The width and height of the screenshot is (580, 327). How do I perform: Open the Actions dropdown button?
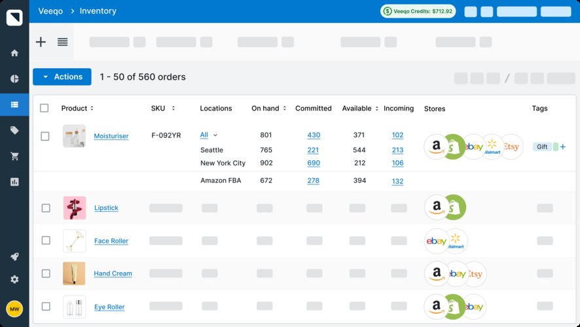tap(62, 77)
